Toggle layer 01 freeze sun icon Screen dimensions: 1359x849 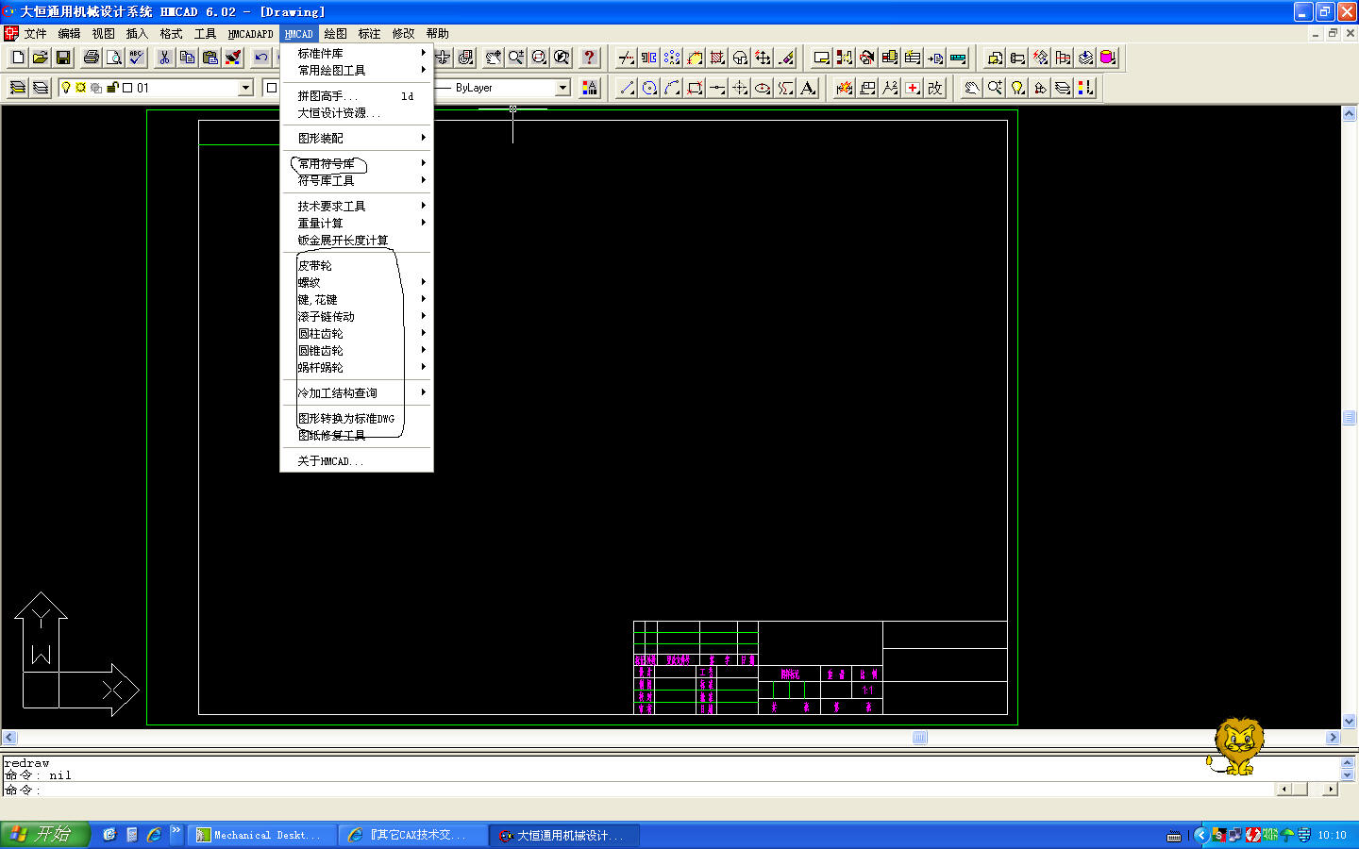coord(81,88)
